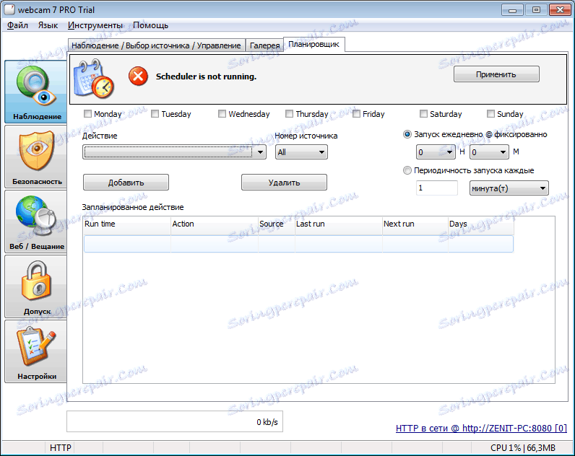Click the Action column header

pyautogui.click(x=215, y=224)
